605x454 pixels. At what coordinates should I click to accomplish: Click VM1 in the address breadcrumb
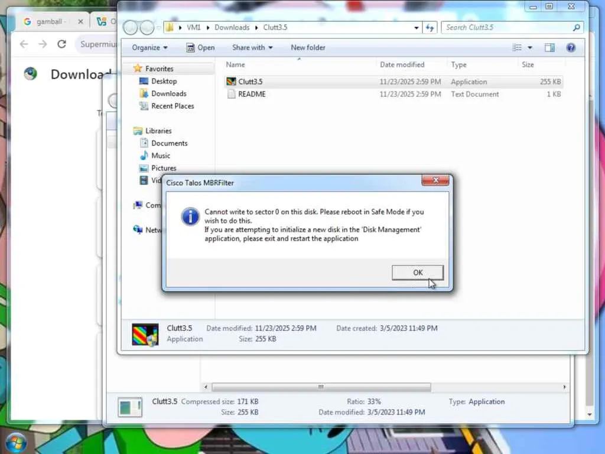click(x=194, y=27)
